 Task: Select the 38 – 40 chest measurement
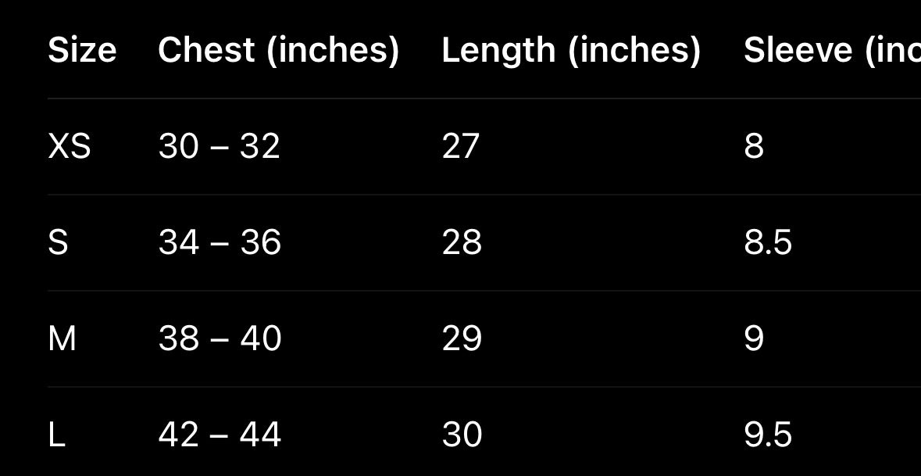click(x=220, y=338)
